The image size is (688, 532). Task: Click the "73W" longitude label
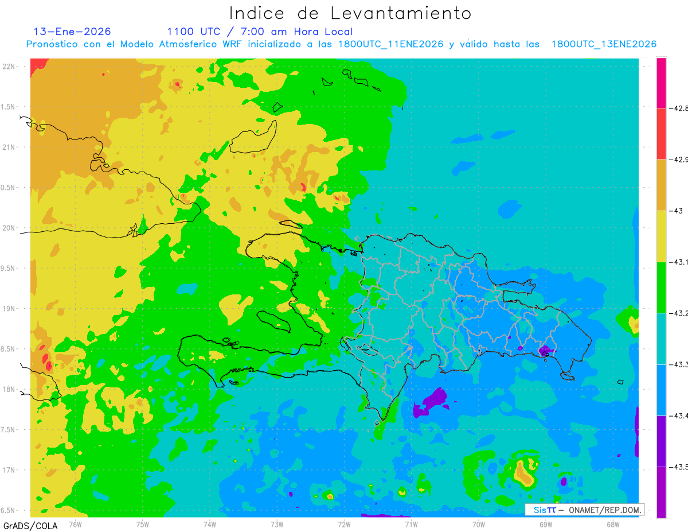(277, 524)
